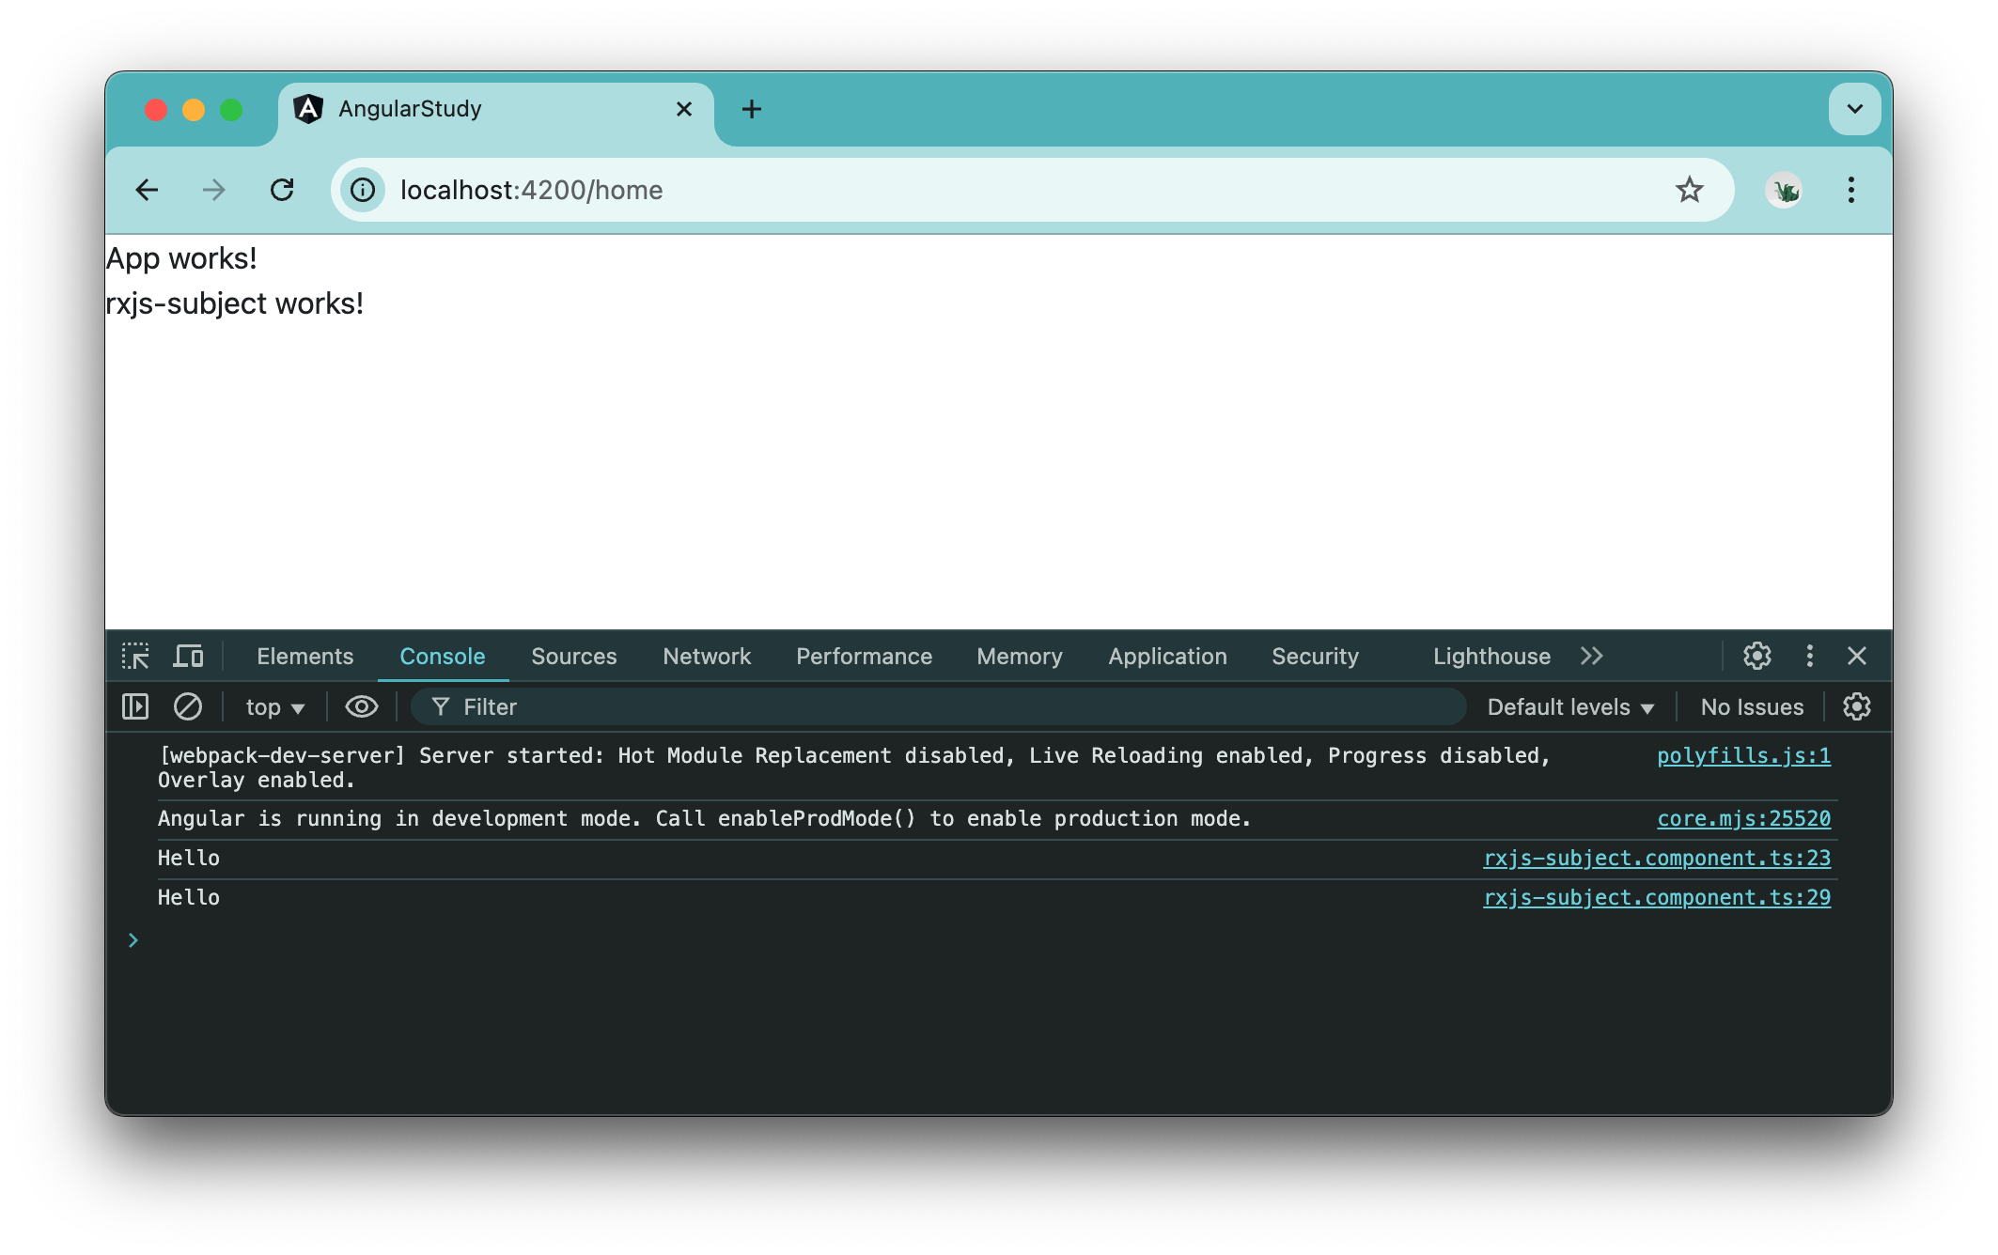Open the customize DevTools three-dot menu
The width and height of the screenshot is (1998, 1255).
1809,656
